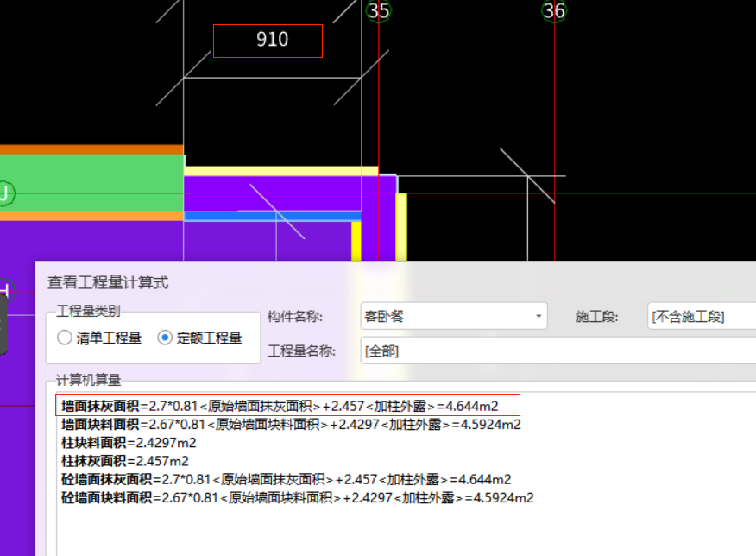Click axis bubble labeled J

(5, 193)
